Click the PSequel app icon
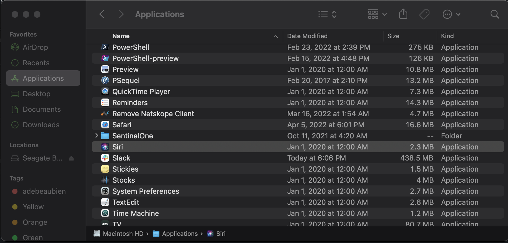The height and width of the screenshot is (243, 508). 105,81
